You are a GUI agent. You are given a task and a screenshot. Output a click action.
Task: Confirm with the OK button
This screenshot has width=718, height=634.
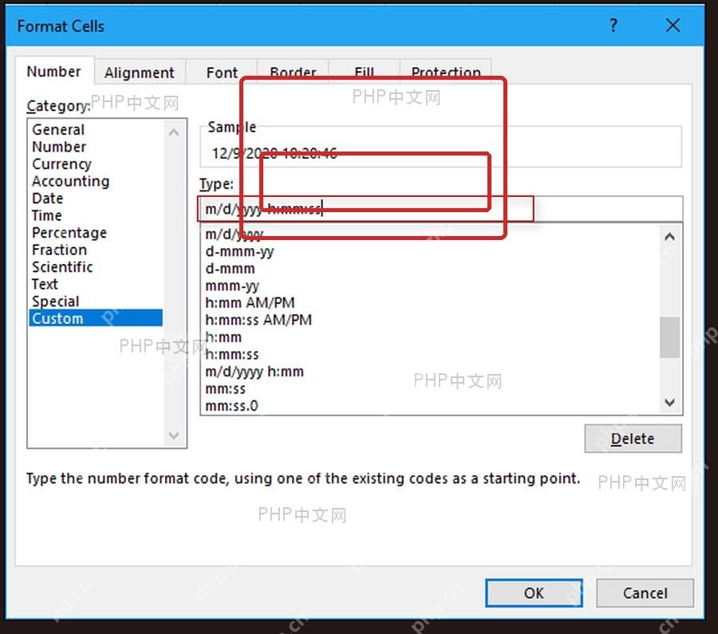coord(534,593)
